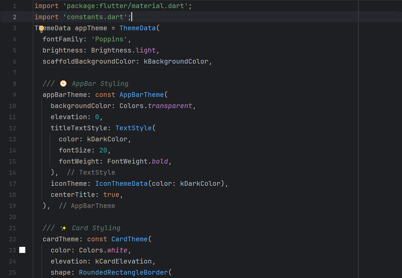The width and height of the screenshot is (402, 278).
Task: Click line number 9 in the gutter
Action: (x=15, y=95)
